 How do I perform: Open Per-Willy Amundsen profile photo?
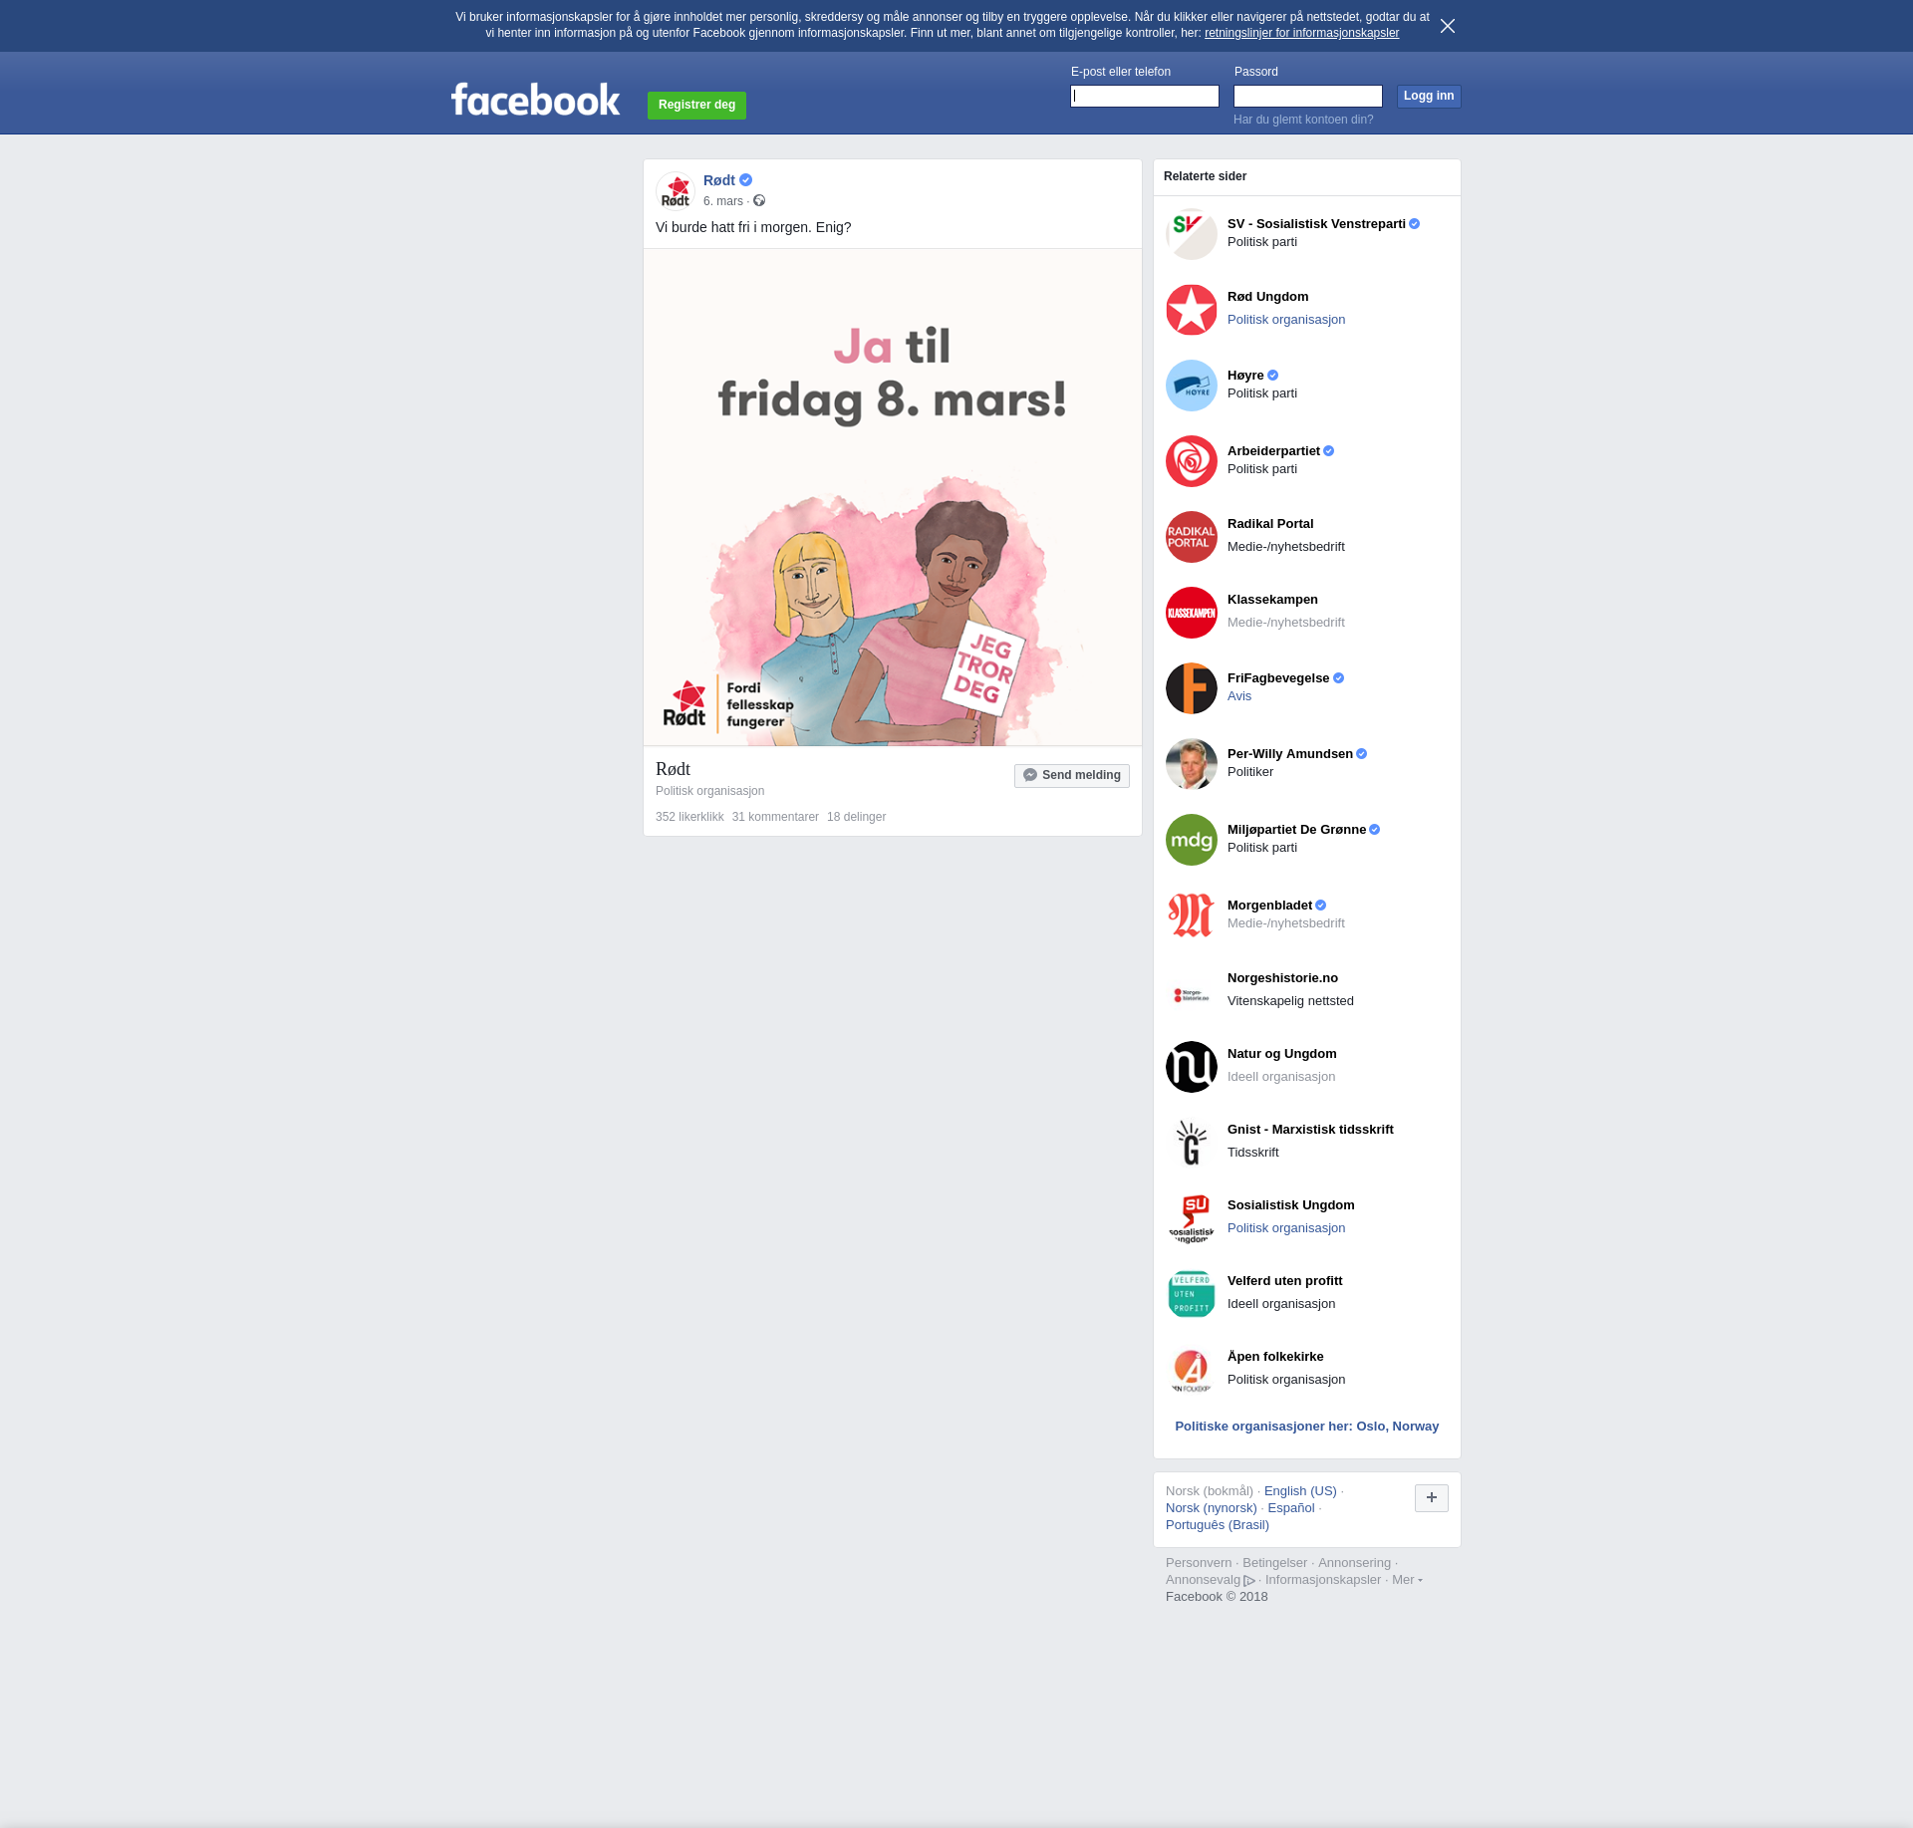click(x=1192, y=764)
